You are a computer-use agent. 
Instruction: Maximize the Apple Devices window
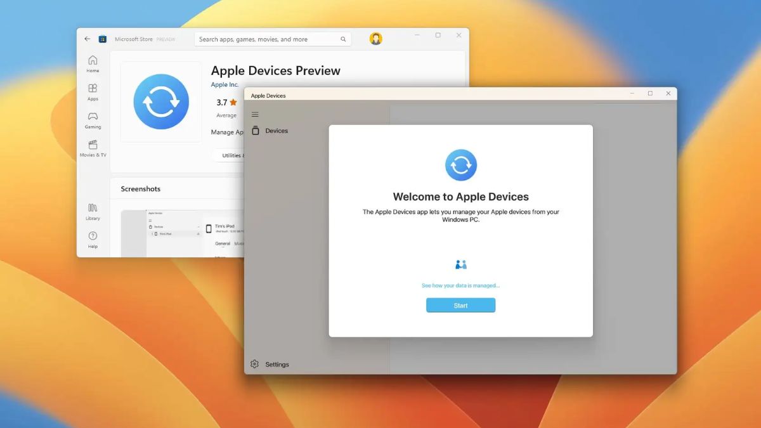pos(650,94)
